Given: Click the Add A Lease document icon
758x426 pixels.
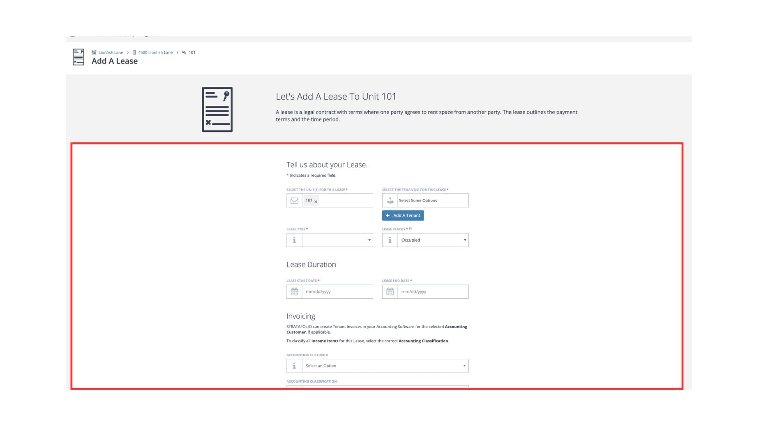Looking at the screenshot, I should [78, 57].
